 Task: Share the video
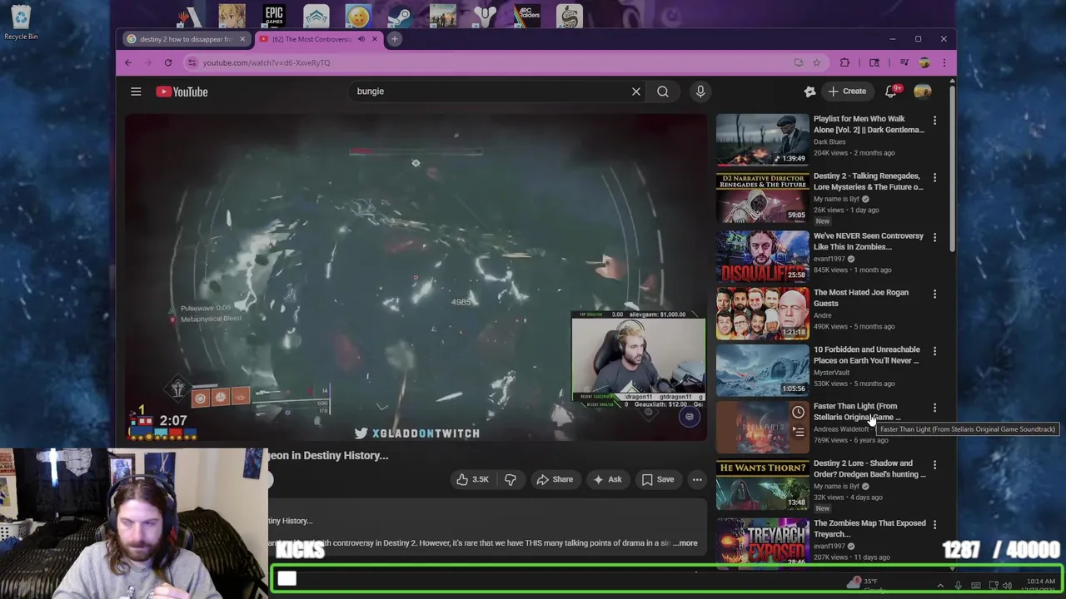pos(555,479)
